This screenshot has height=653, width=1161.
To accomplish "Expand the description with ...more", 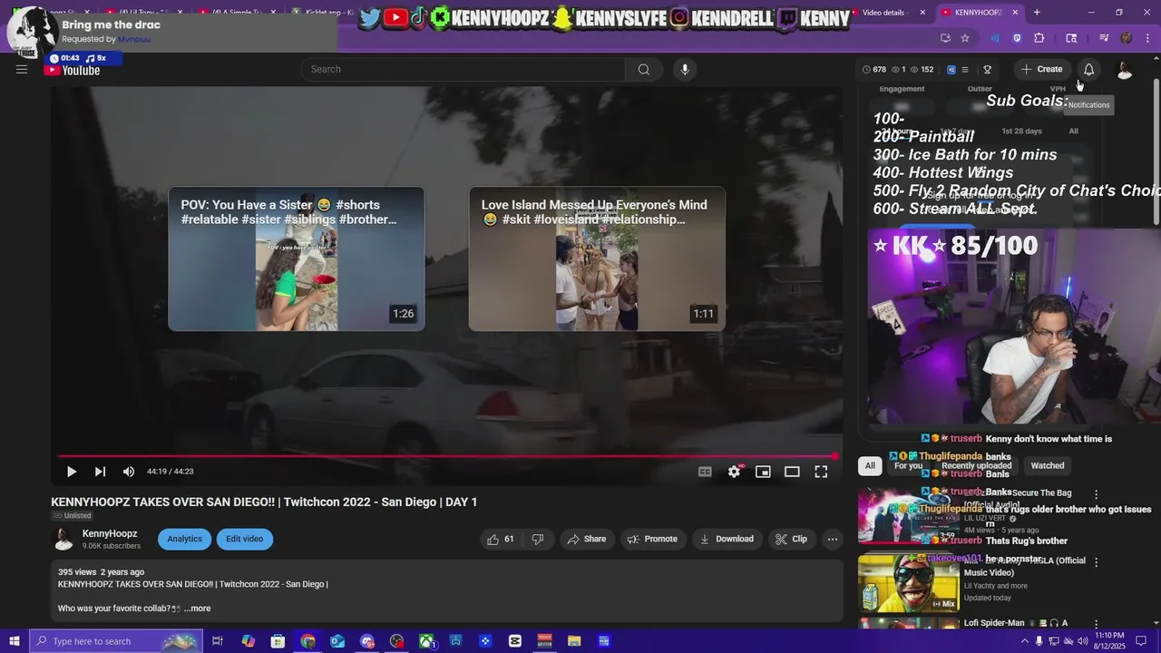I will (198, 609).
